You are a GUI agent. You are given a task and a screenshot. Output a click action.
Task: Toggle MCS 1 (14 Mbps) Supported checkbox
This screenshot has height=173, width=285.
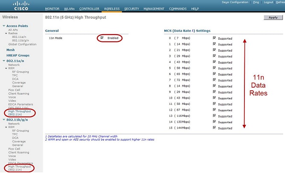coord(214,44)
